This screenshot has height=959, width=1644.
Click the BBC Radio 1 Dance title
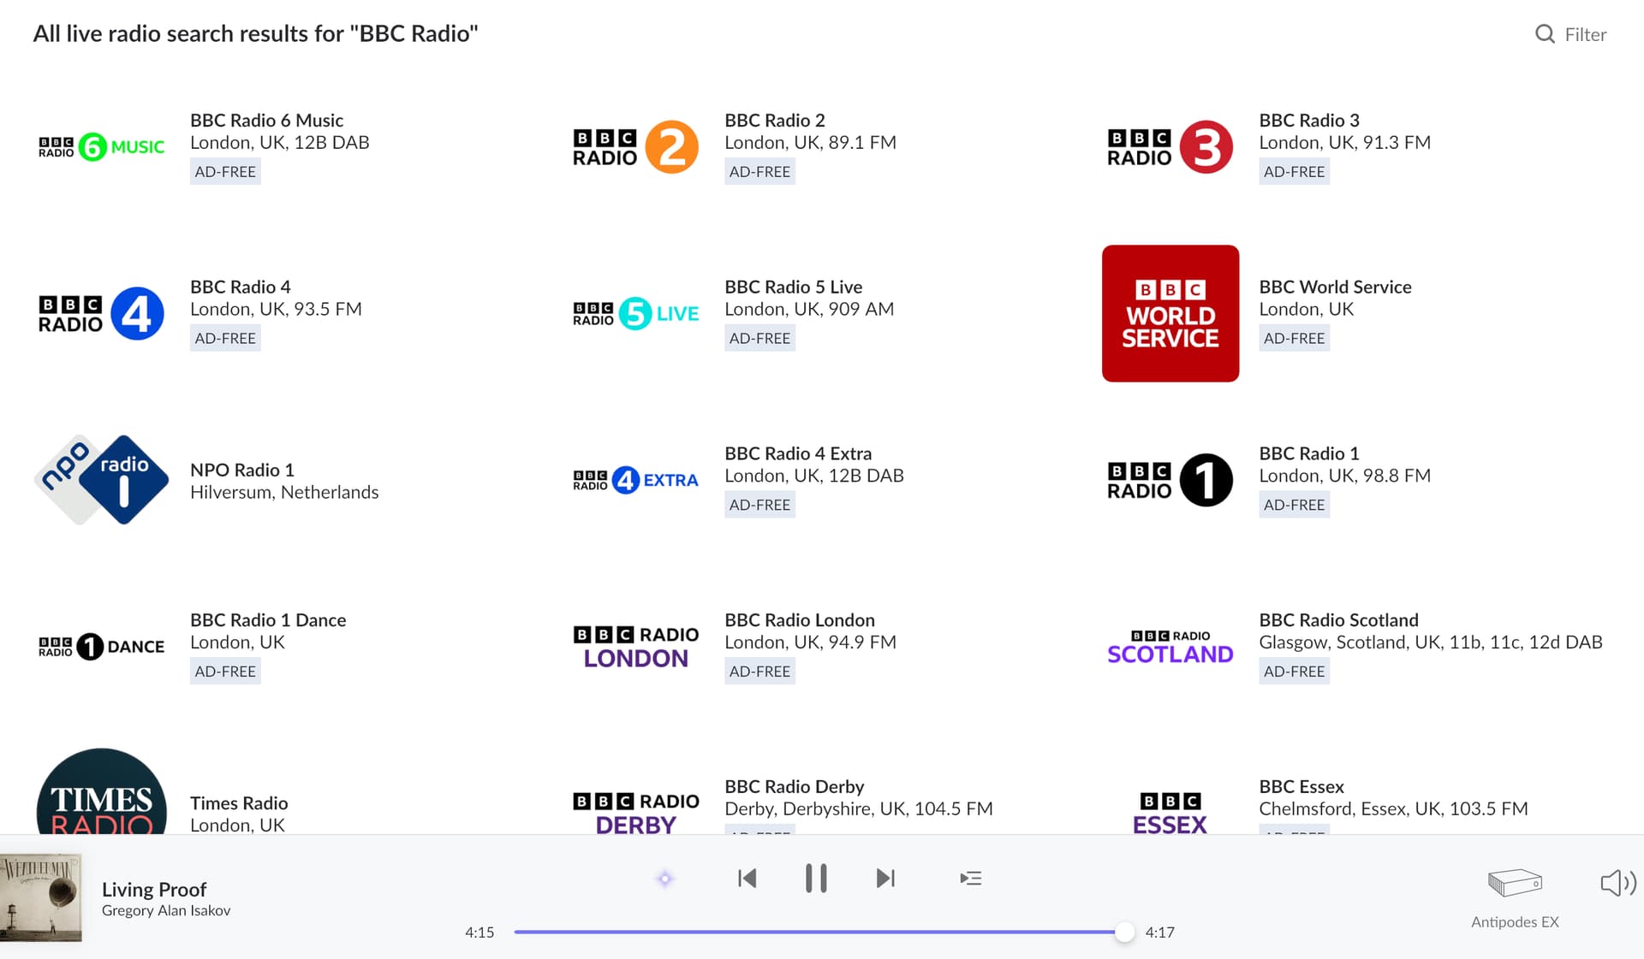[x=268, y=620]
